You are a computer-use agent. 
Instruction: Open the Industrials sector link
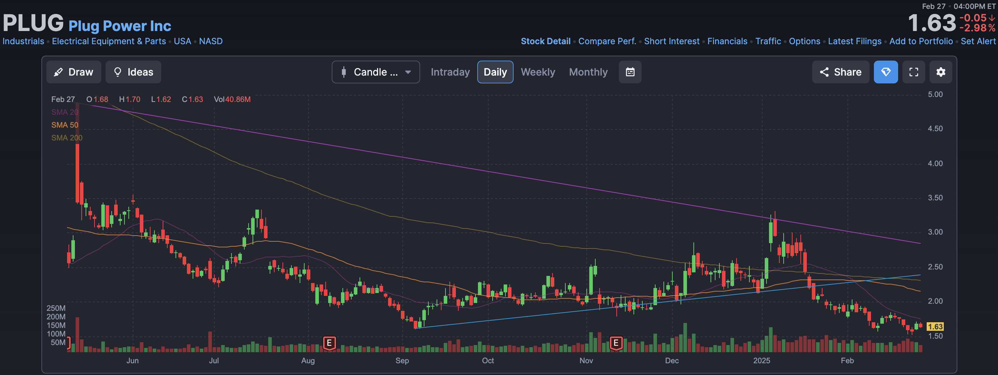point(23,41)
